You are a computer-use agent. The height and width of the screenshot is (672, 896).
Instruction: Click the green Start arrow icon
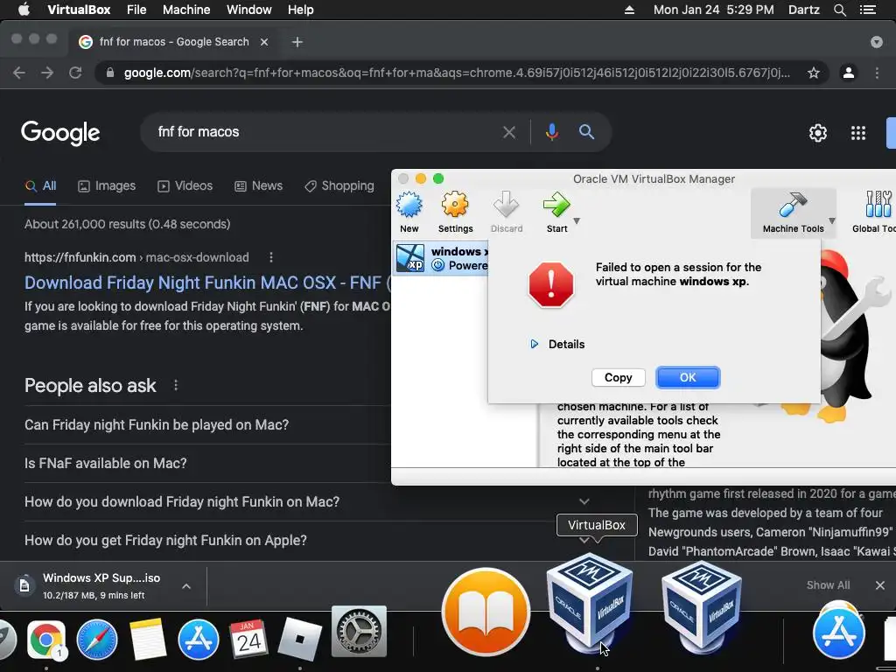pos(556,205)
